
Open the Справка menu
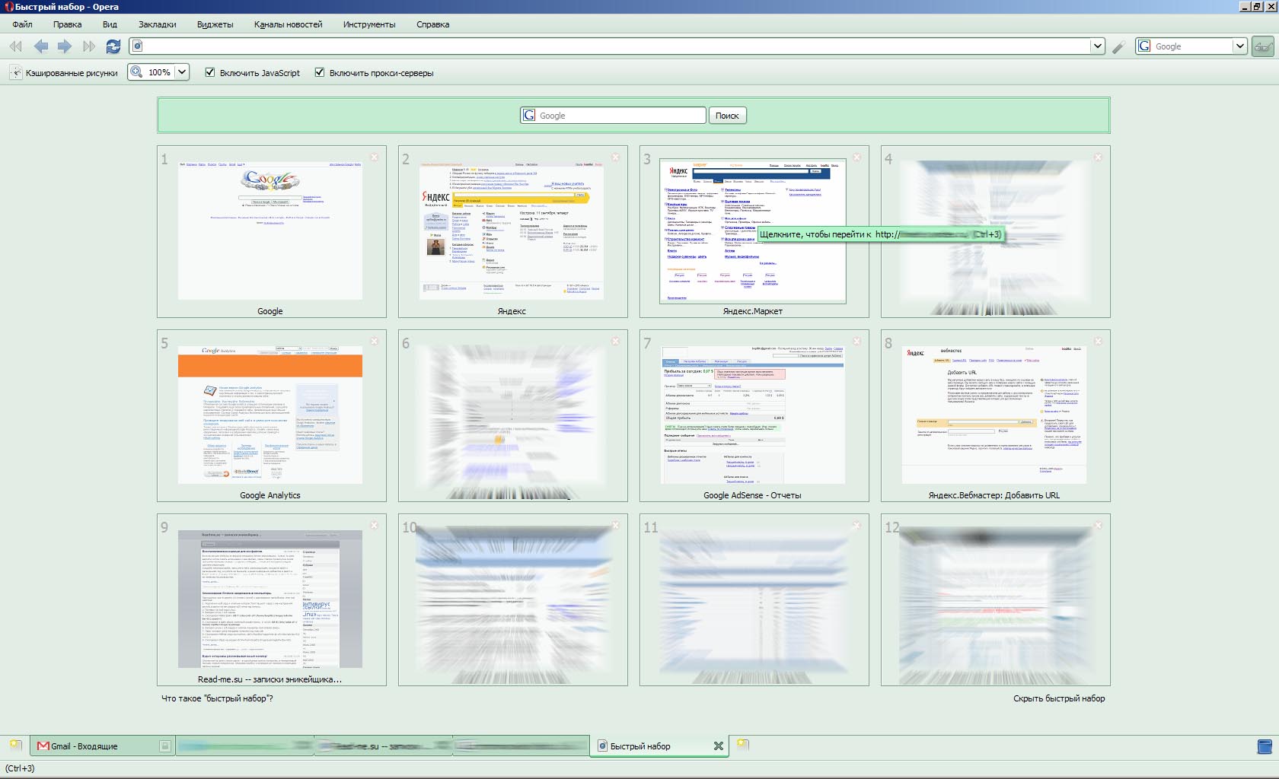coord(432,24)
